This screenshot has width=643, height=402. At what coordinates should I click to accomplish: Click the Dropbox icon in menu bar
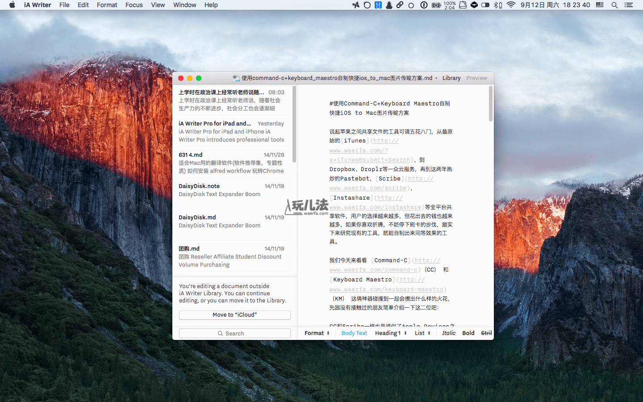click(x=474, y=5)
